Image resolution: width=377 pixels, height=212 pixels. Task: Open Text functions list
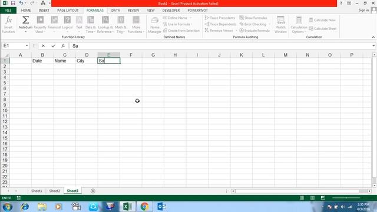pyautogui.click(x=79, y=25)
